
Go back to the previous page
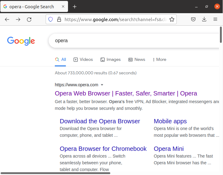point(7,20)
